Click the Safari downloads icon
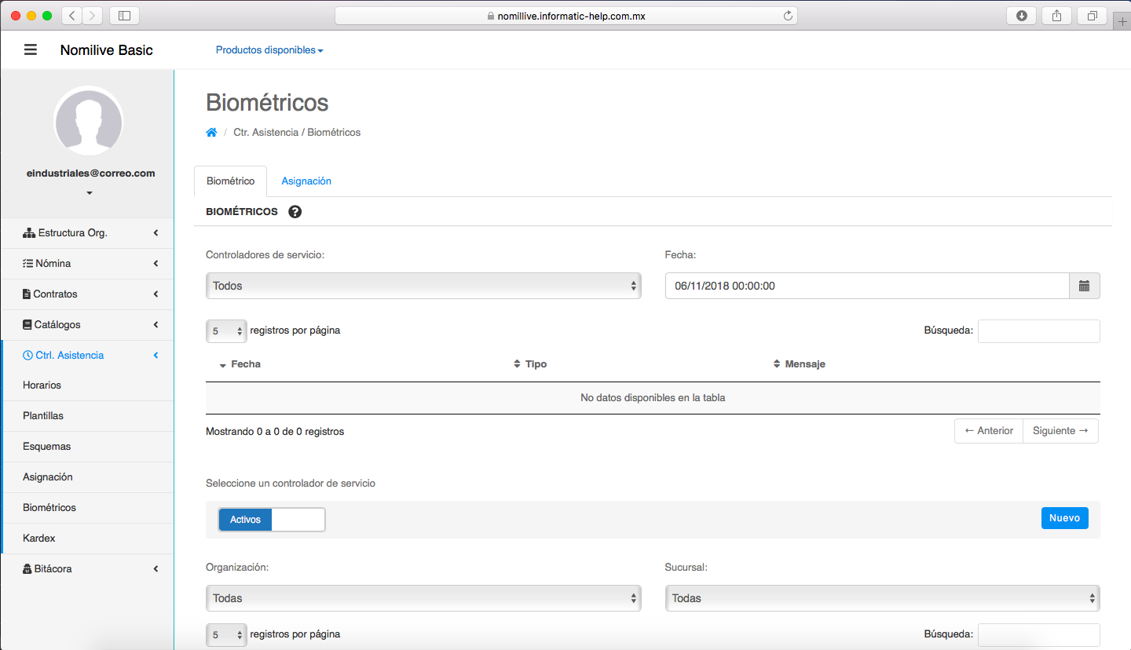The width and height of the screenshot is (1131, 650). click(x=1022, y=16)
